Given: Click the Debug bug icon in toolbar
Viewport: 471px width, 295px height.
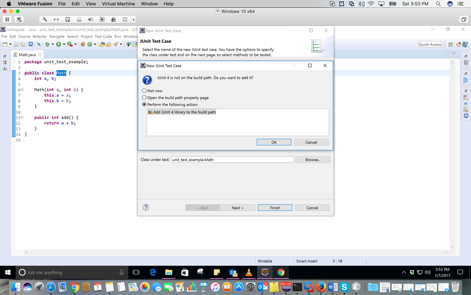Looking at the screenshot, I should pos(48,44).
